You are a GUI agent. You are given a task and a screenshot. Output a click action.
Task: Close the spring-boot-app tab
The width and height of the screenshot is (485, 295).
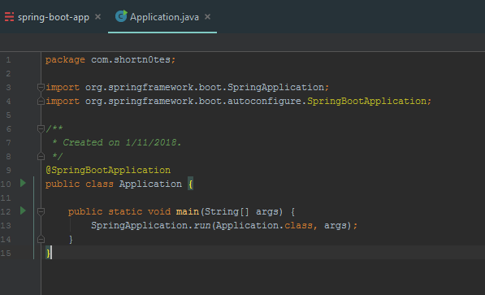[x=97, y=17]
